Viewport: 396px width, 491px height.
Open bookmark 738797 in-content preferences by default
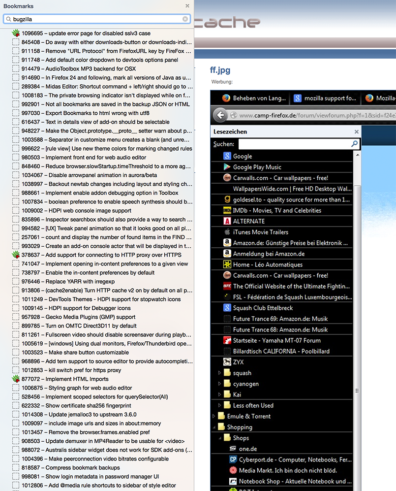click(x=88, y=272)
